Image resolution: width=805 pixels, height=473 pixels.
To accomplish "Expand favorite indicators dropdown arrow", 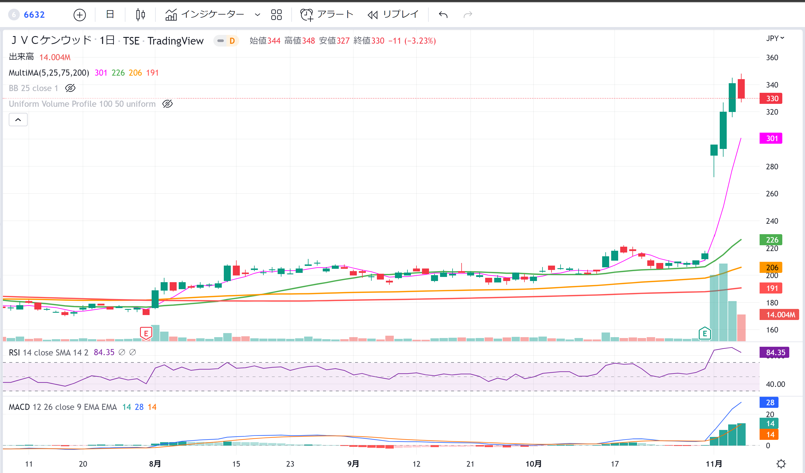I will (x=258, y=15).
